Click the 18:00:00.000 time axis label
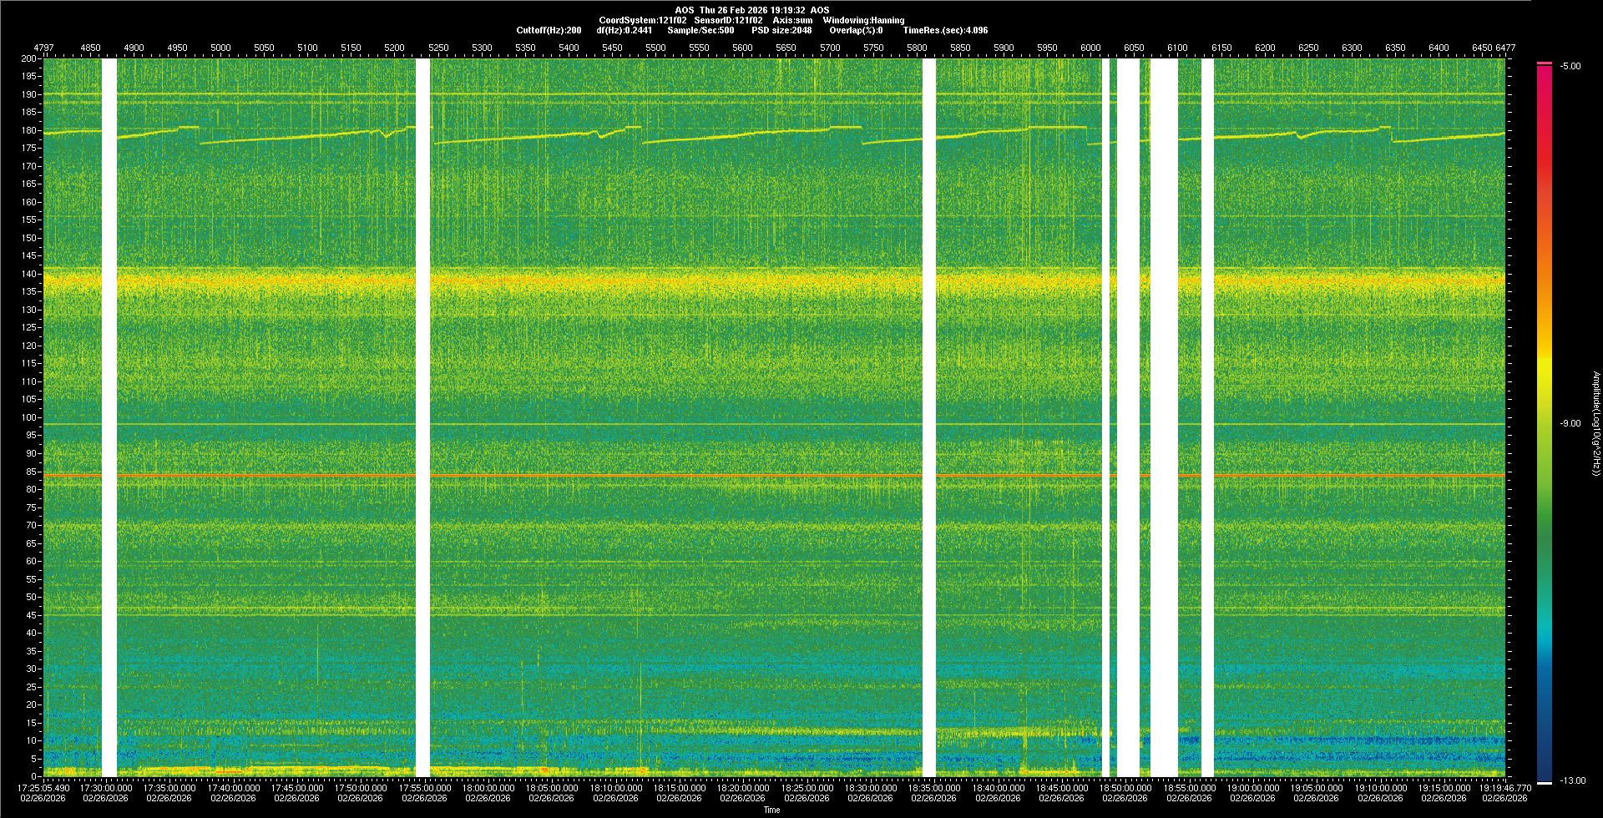1603x818 pixels. [488, 788]
